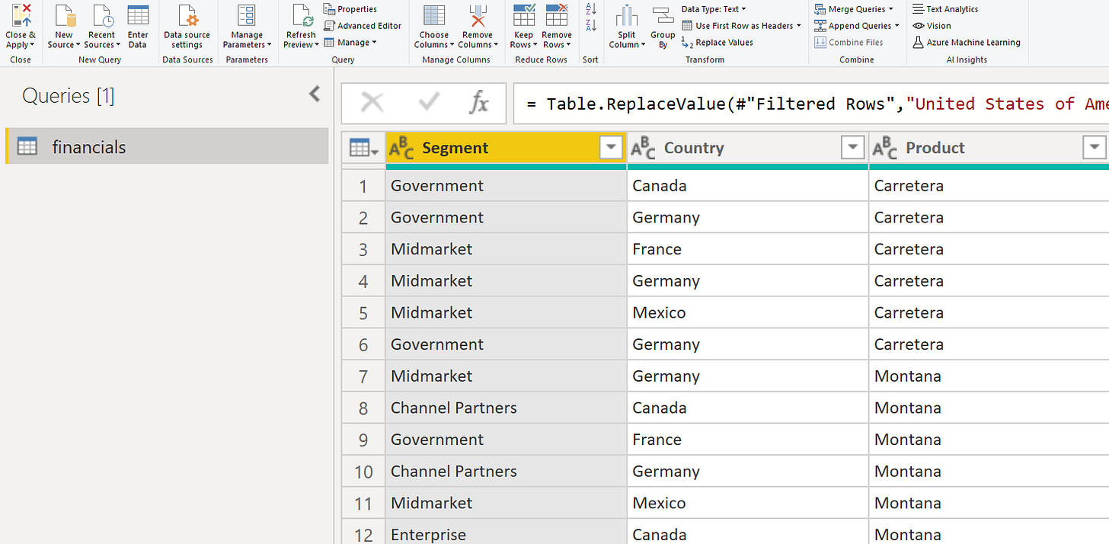Click the Remove Rows icon
The height and width of the screenshot is (544, 1109).
point(557,16)
